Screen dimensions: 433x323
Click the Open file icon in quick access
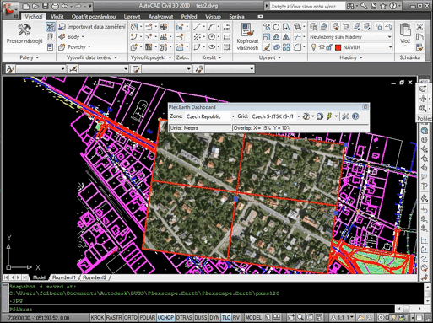[x=35, y=6]
